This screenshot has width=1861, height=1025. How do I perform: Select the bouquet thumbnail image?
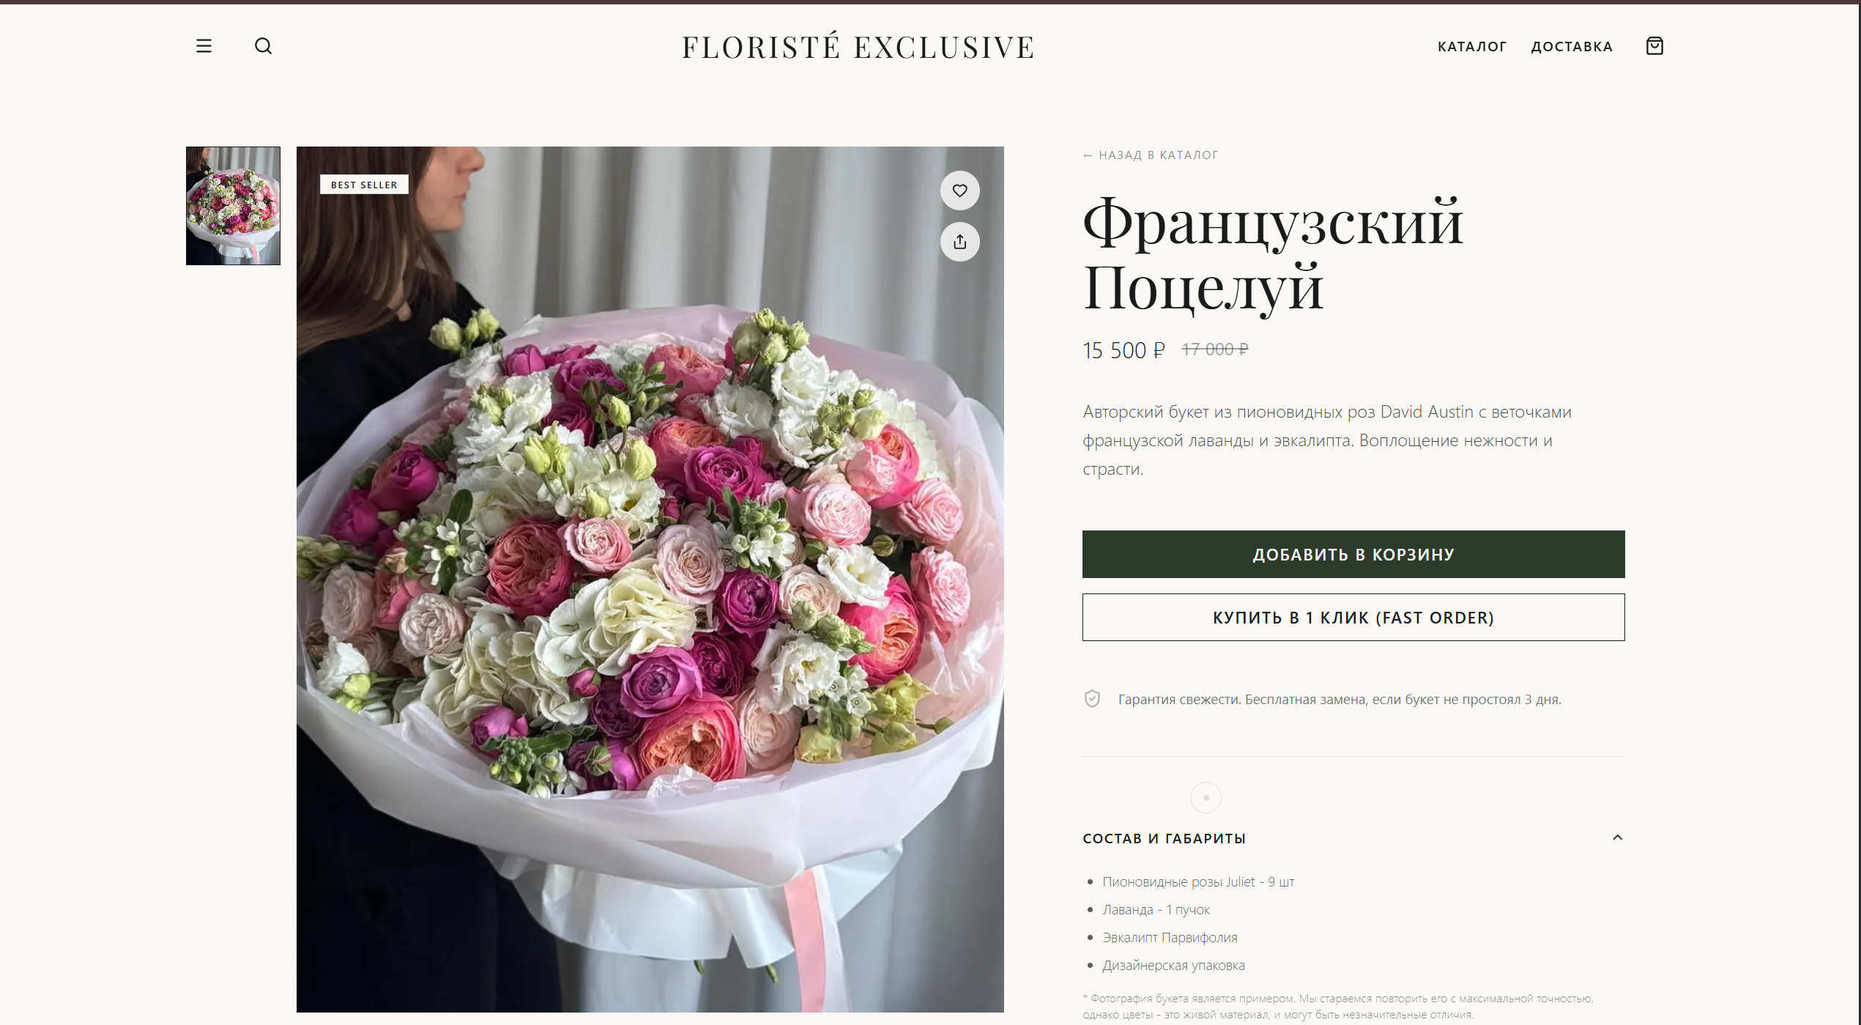click(x=233, y=206)
